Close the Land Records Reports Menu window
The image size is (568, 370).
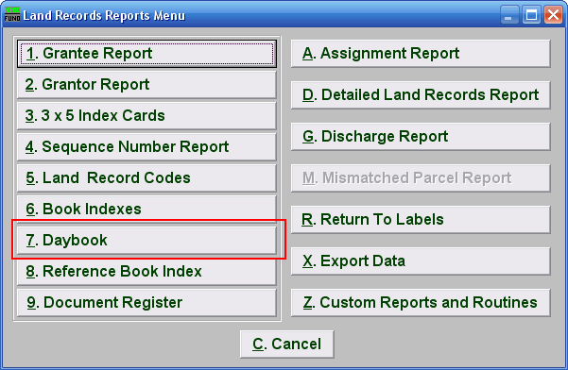tap(554, 15)
